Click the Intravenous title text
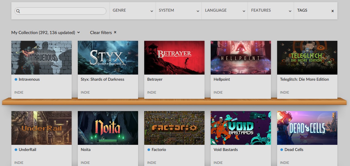 tap(29, 79)
